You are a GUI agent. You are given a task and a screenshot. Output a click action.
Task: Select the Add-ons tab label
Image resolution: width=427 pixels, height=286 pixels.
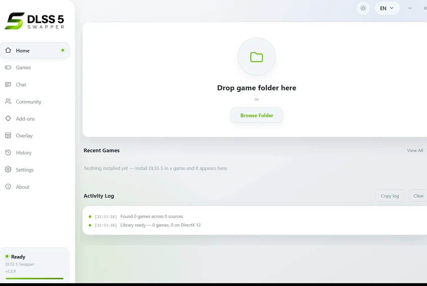[x=25, y=119]
